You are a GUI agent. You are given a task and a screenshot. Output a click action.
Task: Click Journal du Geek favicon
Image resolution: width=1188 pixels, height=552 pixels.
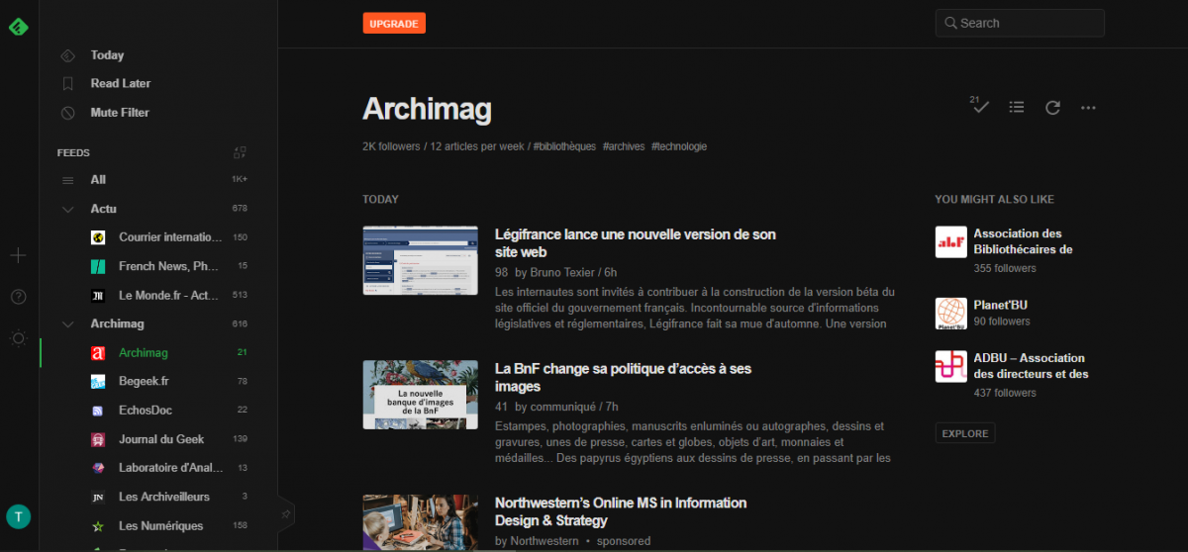(98, 438)
